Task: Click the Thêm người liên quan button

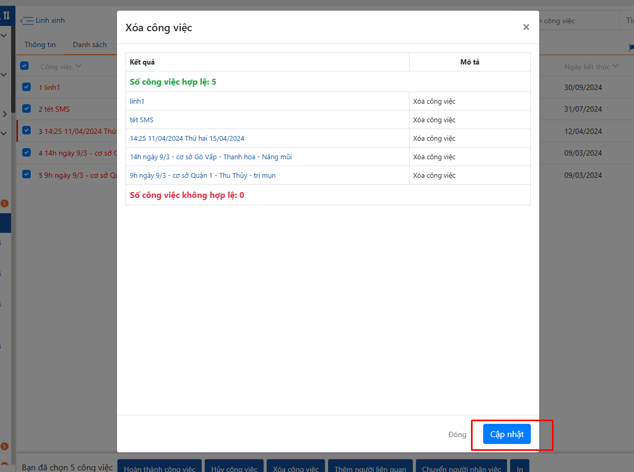Action: (370, 467)
